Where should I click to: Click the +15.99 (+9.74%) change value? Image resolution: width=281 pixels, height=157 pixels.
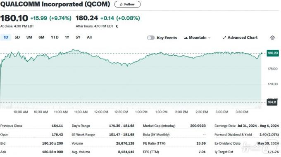click(51, 18)
